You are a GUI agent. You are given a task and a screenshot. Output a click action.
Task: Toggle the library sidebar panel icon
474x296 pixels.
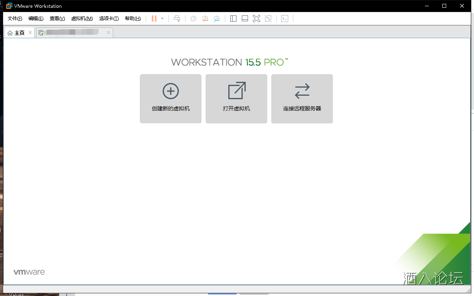pyautogui.click(x=233, y=19)
